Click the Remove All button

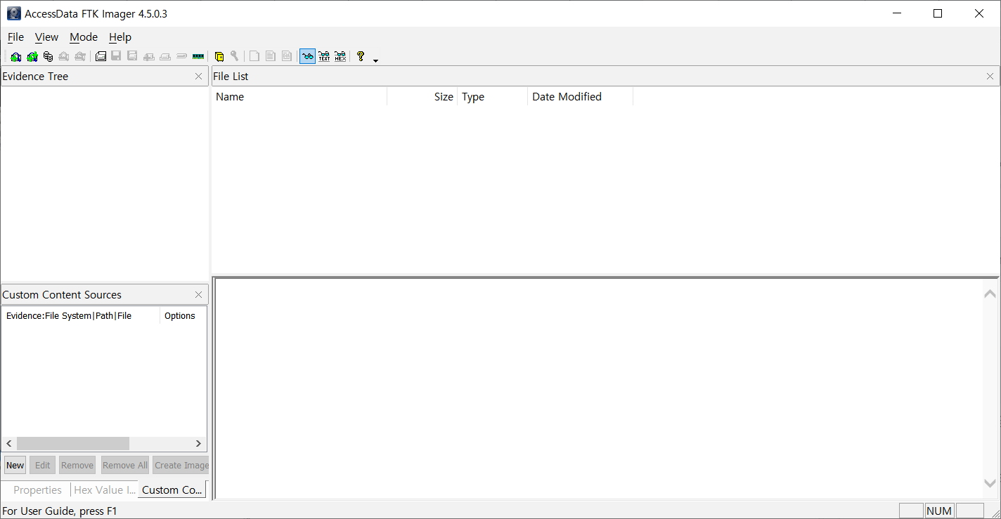click(125, 465)
